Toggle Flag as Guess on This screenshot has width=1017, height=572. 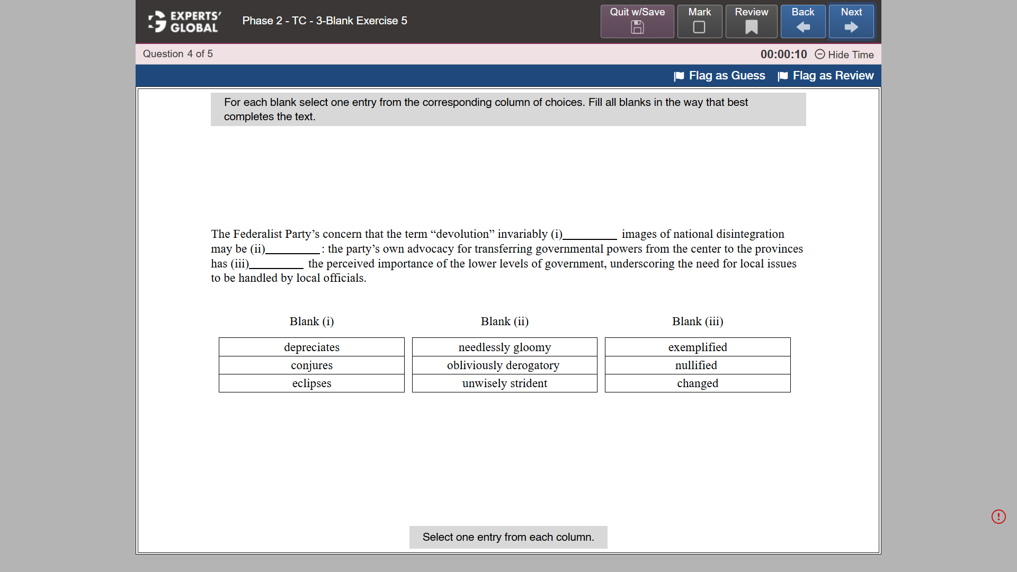point(727,76)
